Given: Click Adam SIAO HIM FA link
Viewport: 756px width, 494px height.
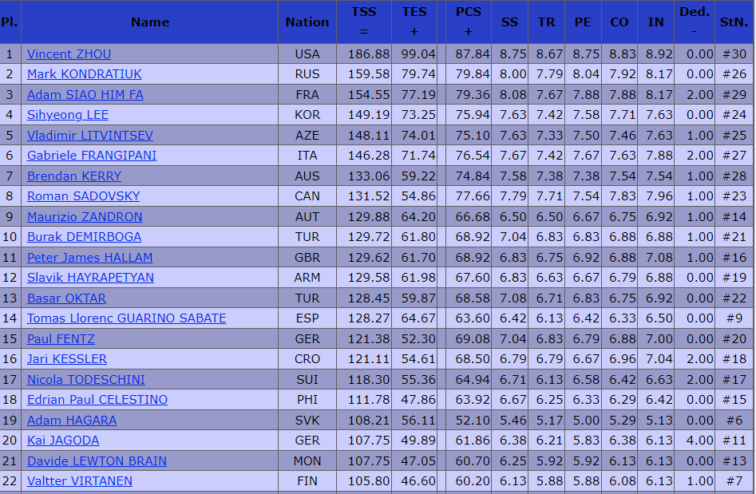Looking at the screenshot, I should coord(85,95).
